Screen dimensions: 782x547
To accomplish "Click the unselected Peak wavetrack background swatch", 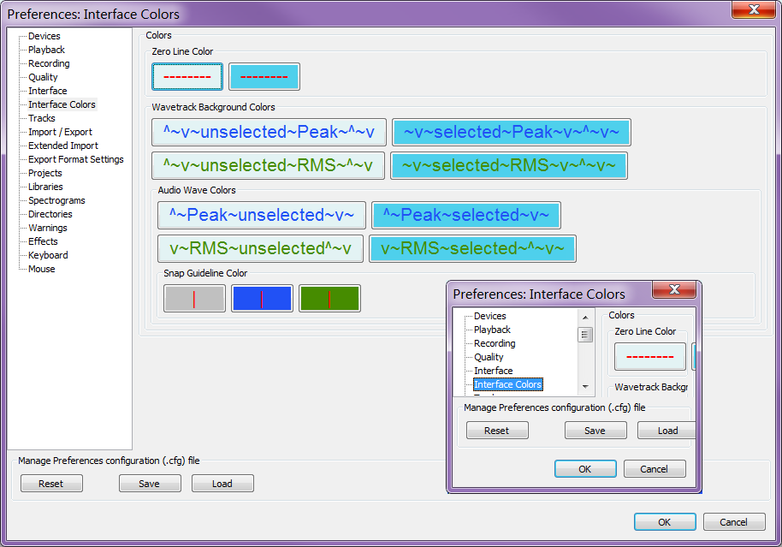I will (269, 132).
